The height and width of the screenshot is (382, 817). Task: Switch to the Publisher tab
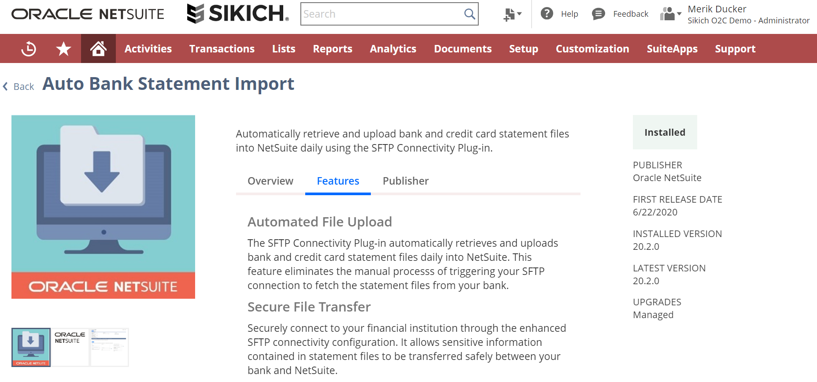point(405,181)
